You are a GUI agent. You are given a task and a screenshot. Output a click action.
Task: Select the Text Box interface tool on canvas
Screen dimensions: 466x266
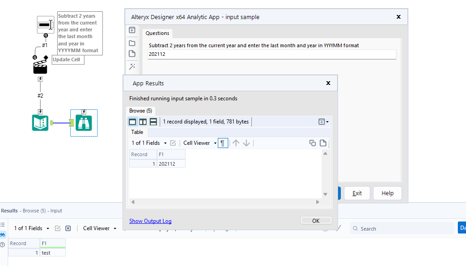tap(45, 25)
